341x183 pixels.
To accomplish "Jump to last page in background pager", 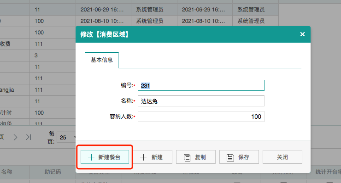I will click(29, 137).
